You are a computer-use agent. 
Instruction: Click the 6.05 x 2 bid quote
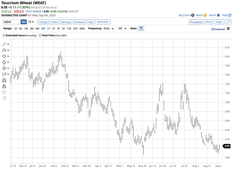pyautogui.click(x=7, y=11)
